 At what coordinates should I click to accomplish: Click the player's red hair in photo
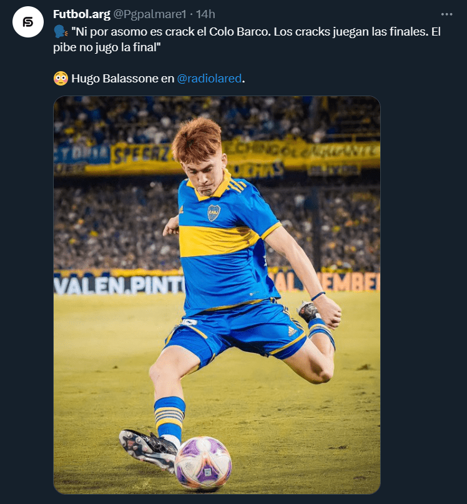click(197, 139)
